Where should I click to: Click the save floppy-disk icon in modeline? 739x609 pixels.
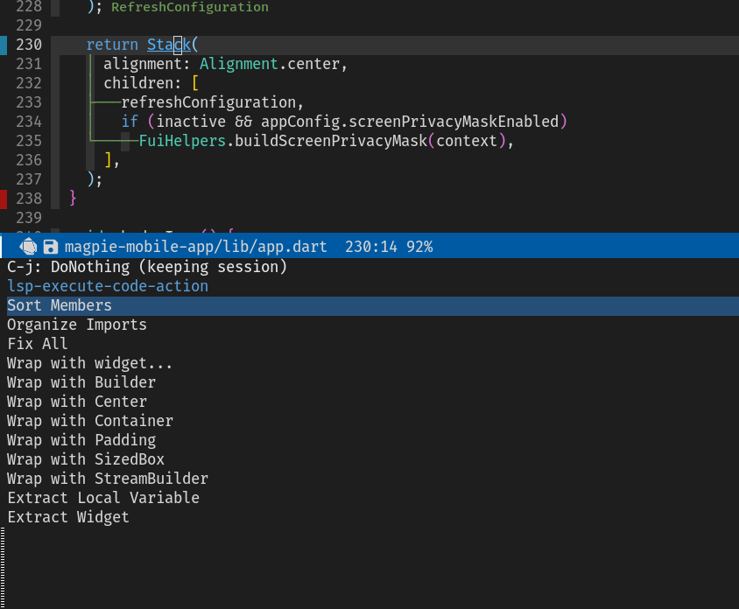pos(51,247)
